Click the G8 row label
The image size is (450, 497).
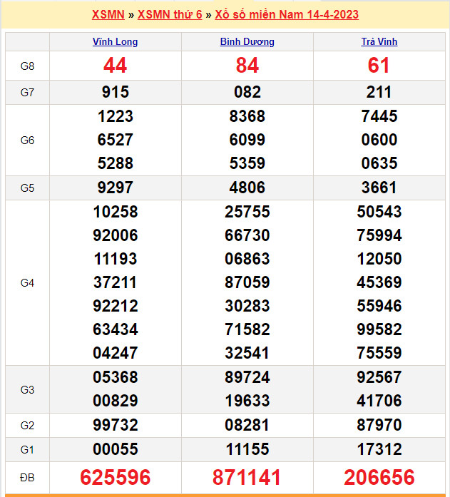tap(27, 66)
